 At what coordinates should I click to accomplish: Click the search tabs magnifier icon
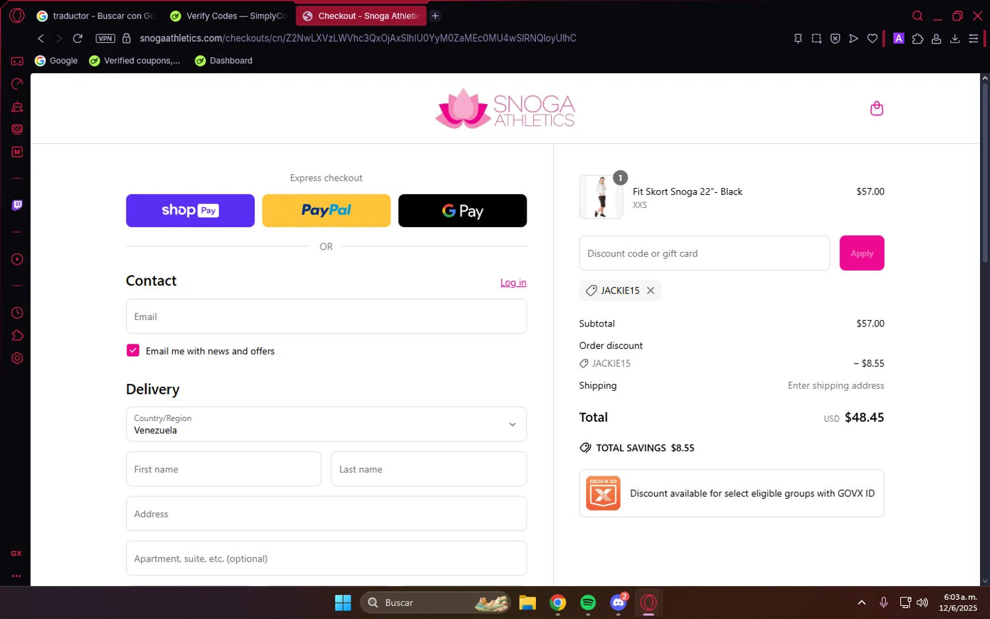(x=917, y=15)
